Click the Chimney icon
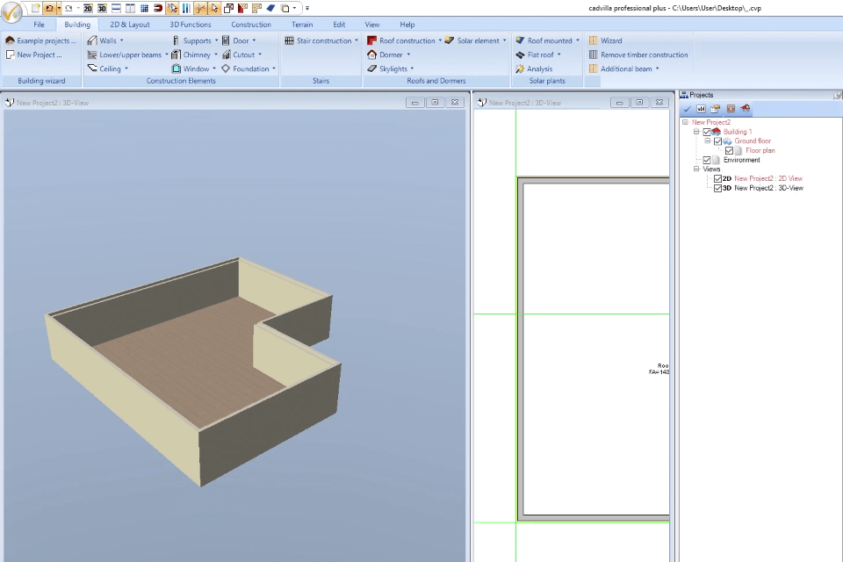Image resolution: width=843 pixels, height=562 pixels. click(x=176, y=54)
